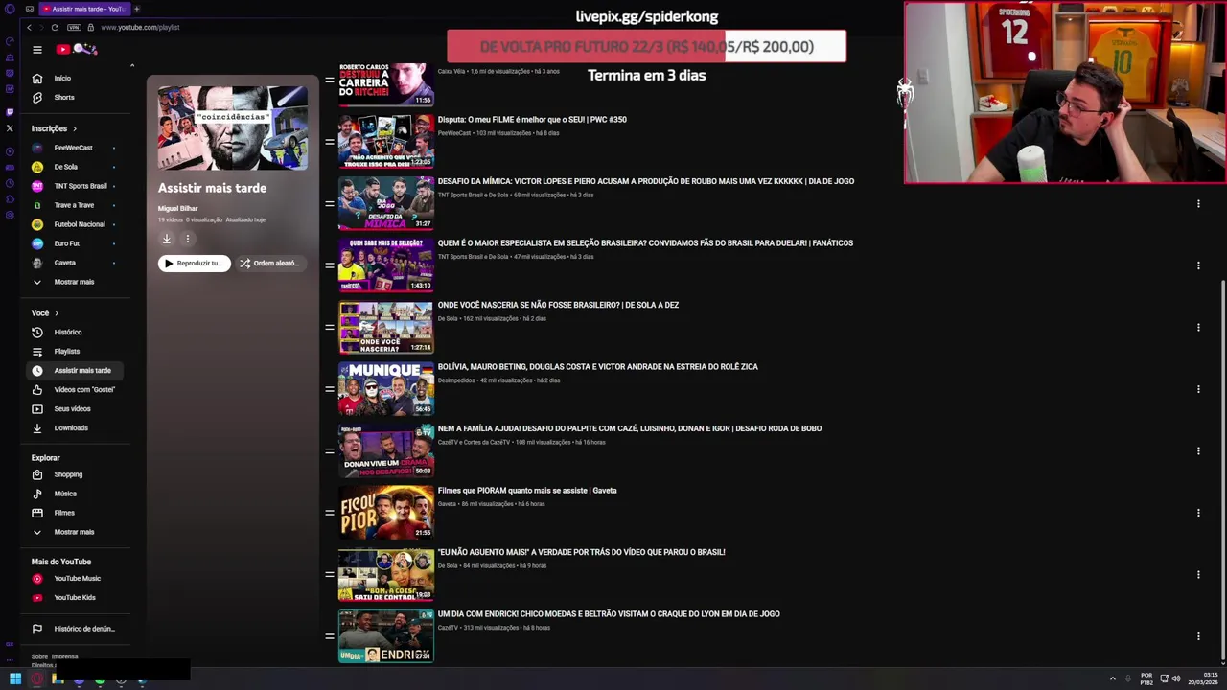Open playlist more-options three dots
This screenshot has height=690, width=1227.
188,239
